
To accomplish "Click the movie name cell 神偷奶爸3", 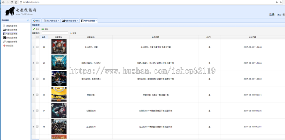I will pos(91,95).
